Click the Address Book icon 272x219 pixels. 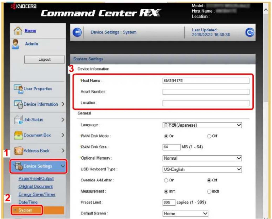[18, 151]
